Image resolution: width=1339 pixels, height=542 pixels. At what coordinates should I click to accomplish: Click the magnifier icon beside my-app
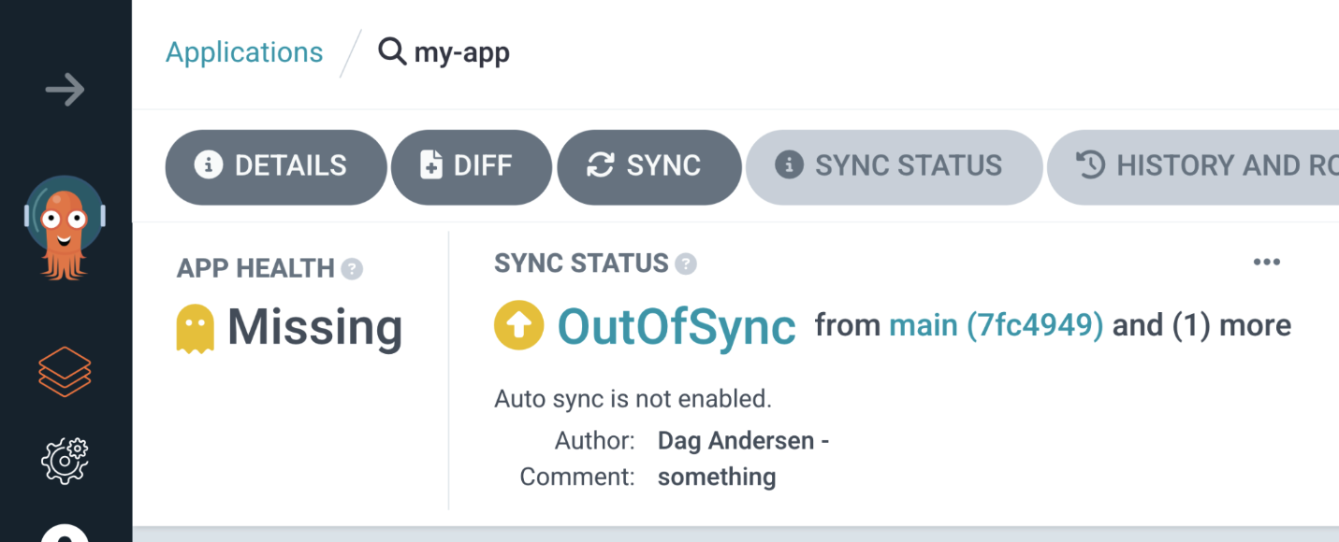392,50
